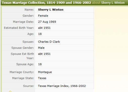
Task: Click the spouse birth year abt 1951
Action: (x=44, y=54)
